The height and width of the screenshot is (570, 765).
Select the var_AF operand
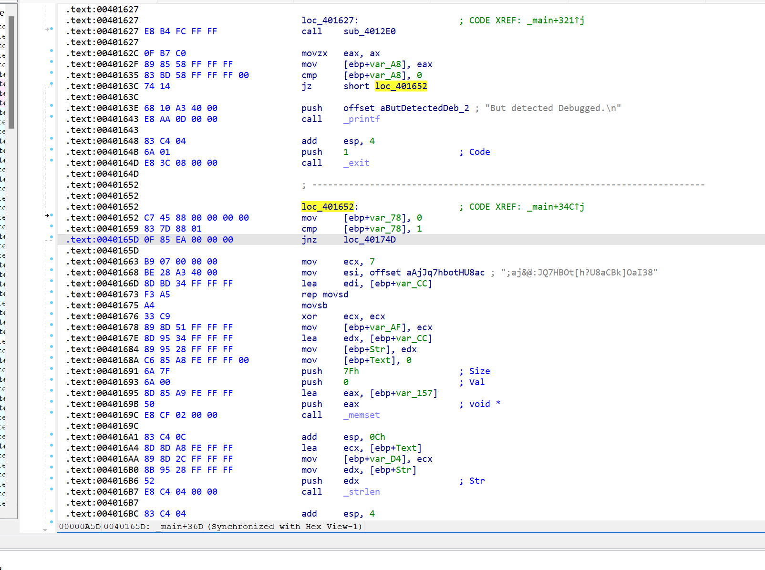(385, 327)
